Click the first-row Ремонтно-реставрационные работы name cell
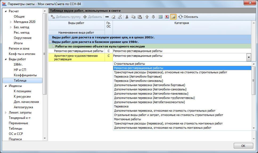Screen dimensions: 258x153 76,51
